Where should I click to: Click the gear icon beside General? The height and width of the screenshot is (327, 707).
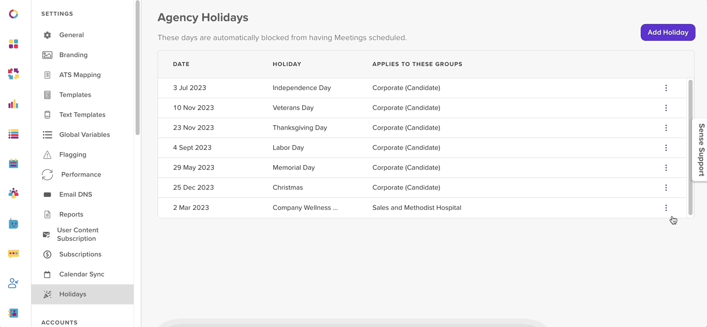pos(47,35)
